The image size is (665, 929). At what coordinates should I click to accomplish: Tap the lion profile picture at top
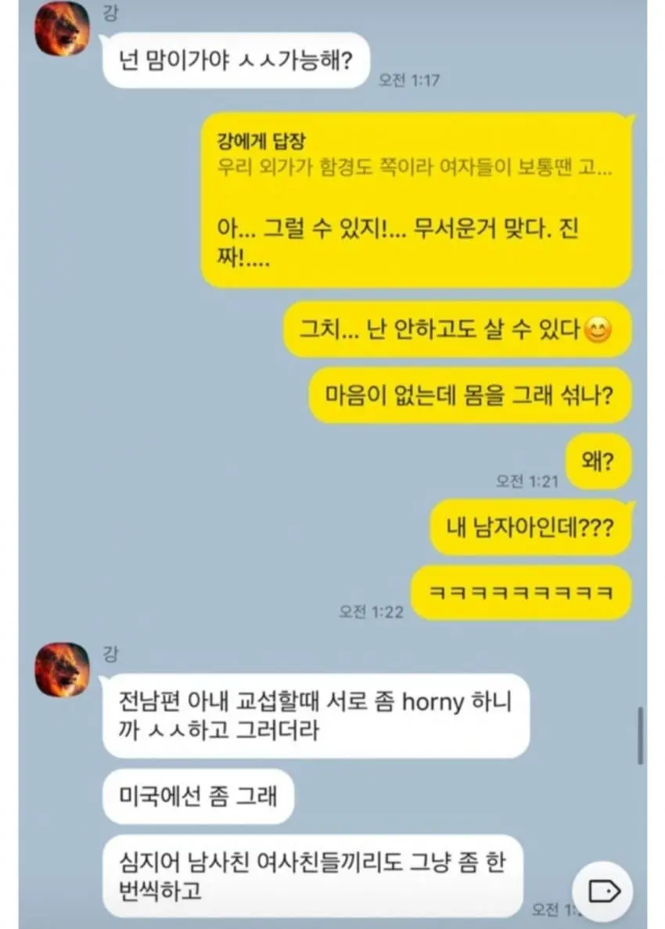tap(62, 28)
